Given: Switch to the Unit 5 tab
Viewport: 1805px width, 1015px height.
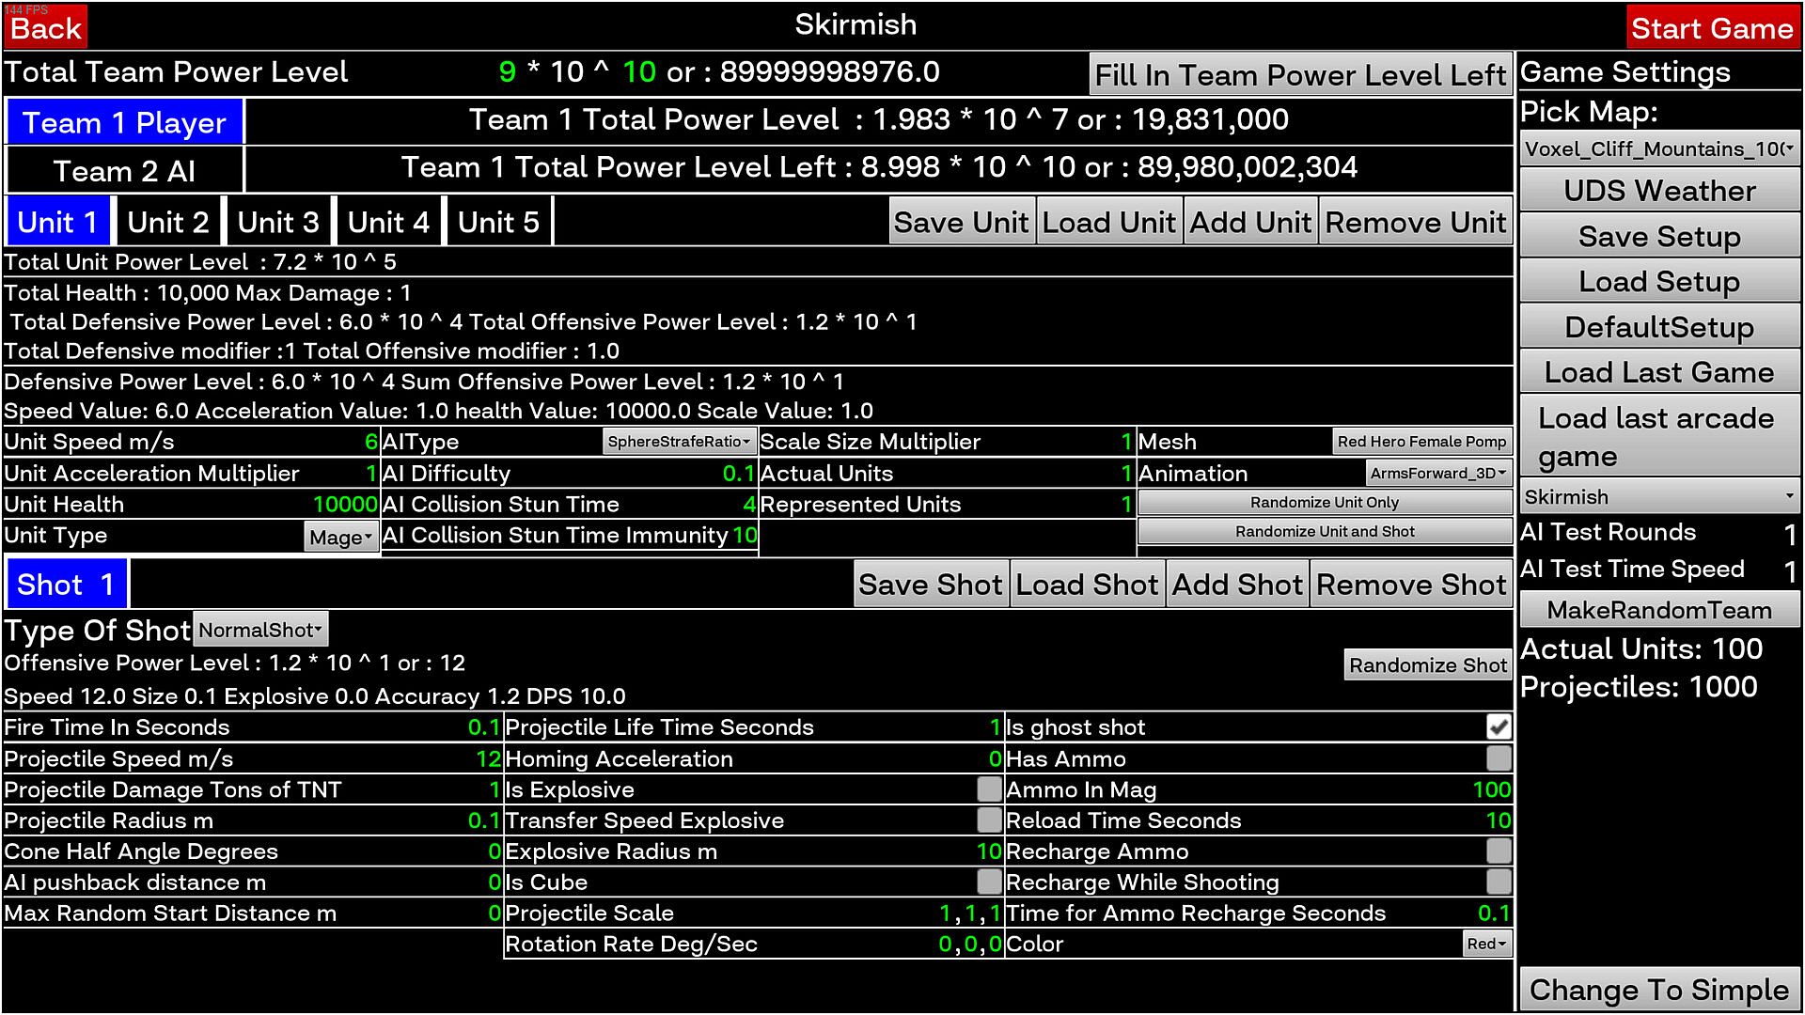Looking at the screenshot, I should click(498, 223).
